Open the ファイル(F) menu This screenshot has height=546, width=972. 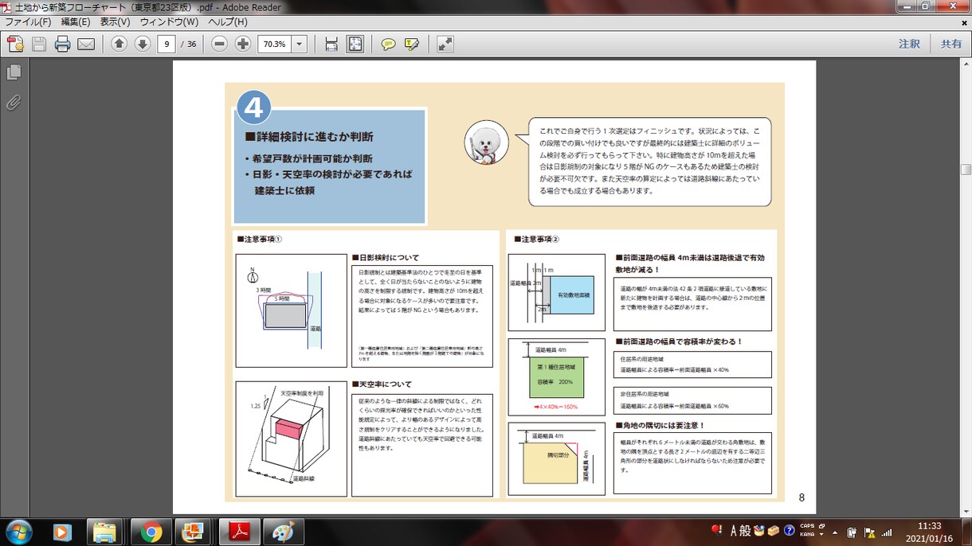(28, 22)
